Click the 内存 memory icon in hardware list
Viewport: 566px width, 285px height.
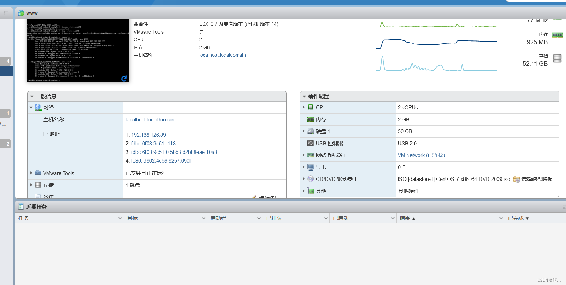311,119
